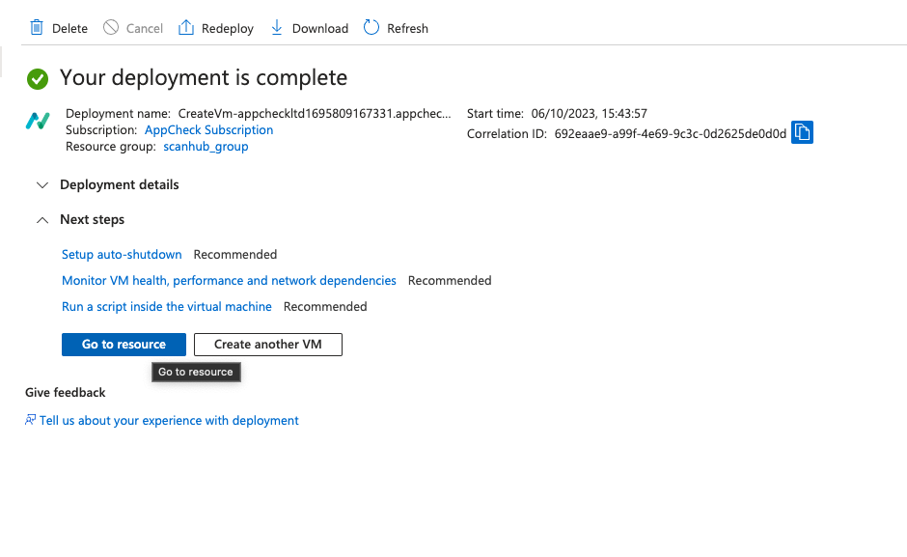The image size is (907, 557).
Task: Click Create another VM button
Action: pos(267,344)
